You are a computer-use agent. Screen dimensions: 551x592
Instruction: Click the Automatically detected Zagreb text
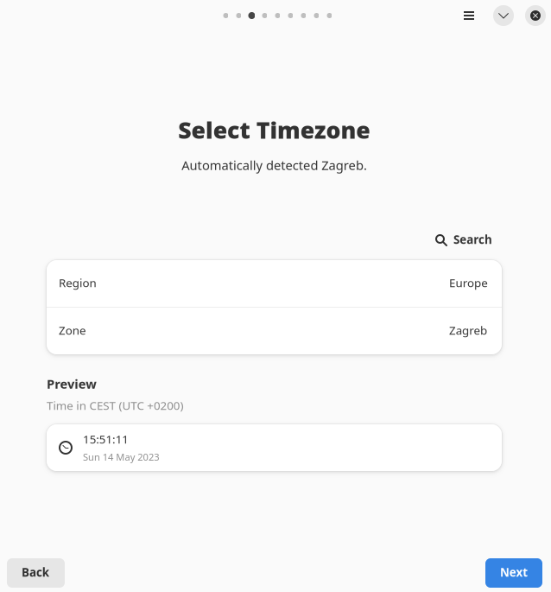(274, 166)
